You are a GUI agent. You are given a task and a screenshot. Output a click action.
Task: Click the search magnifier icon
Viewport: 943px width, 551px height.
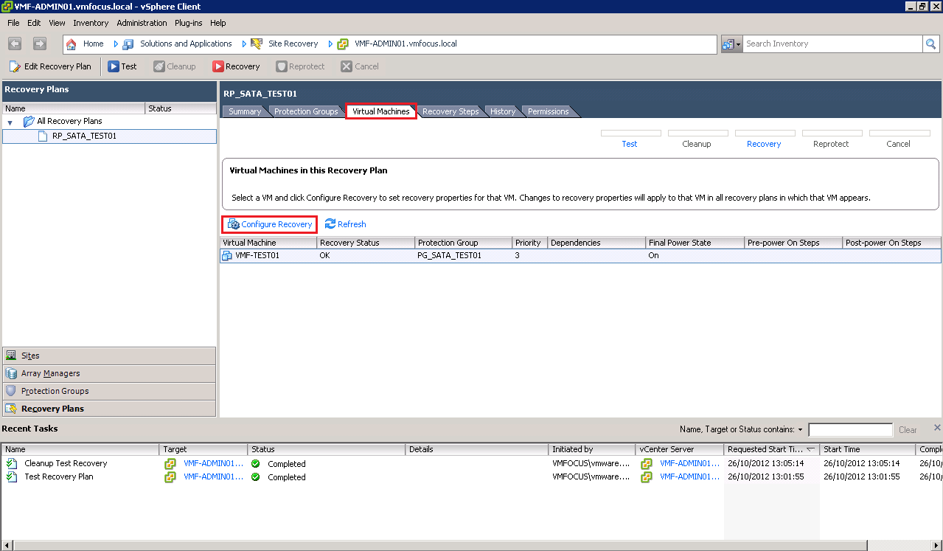[931, 44]
